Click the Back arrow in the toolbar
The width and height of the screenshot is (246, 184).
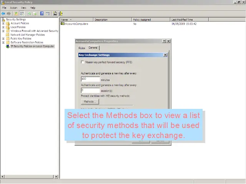click(x=3, y=13)
